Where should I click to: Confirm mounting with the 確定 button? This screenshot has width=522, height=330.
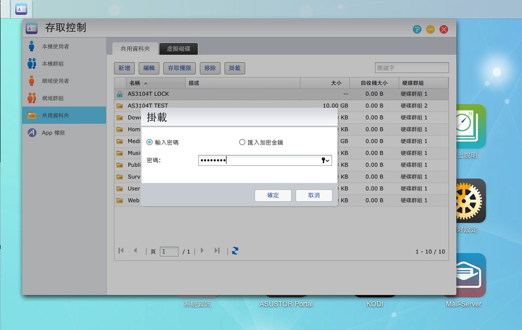(273, 195)
